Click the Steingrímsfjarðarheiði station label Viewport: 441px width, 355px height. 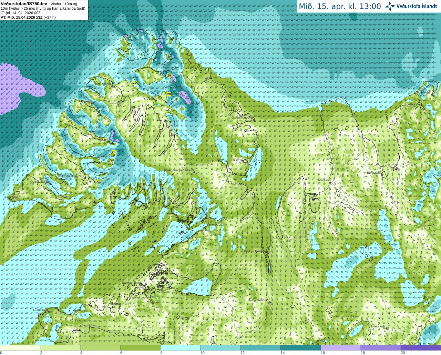tap(178, 170)
